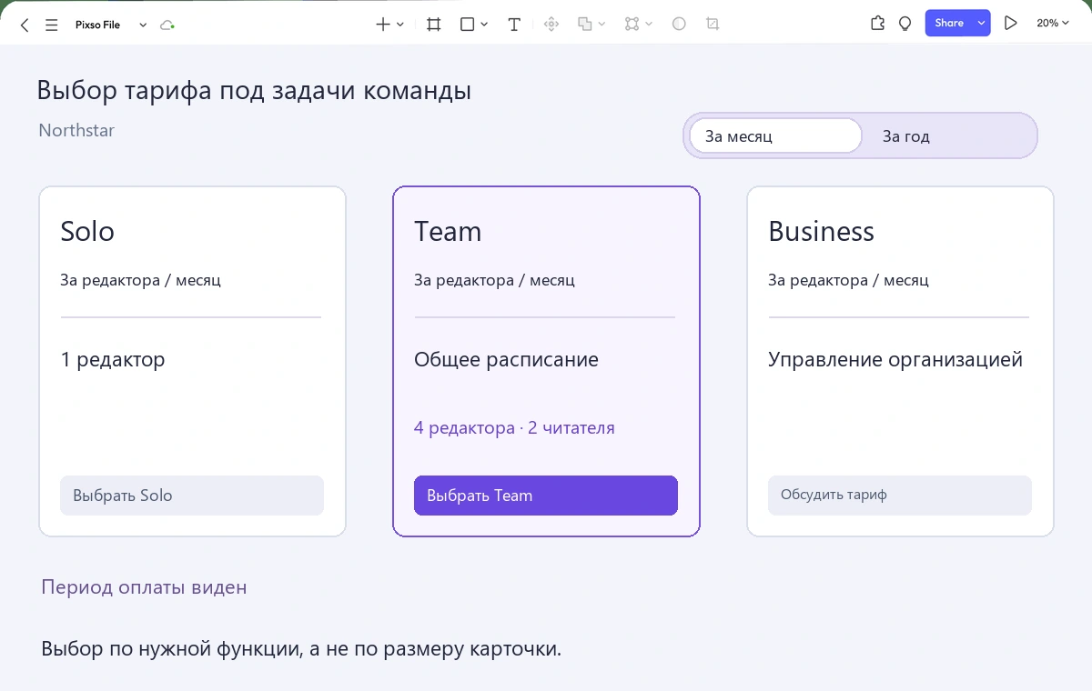Click the boolean operations icon
The height and width of the screenshot is (691, 1092).
(x=585, y=25)
